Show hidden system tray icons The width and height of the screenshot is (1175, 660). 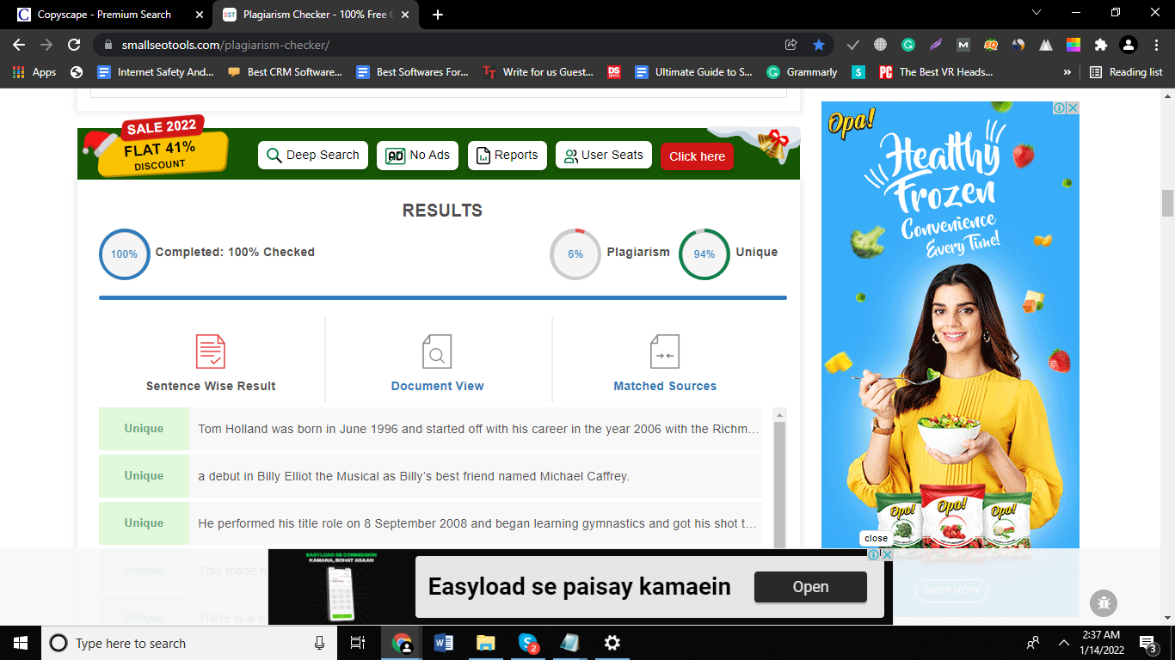point(1064,643)
